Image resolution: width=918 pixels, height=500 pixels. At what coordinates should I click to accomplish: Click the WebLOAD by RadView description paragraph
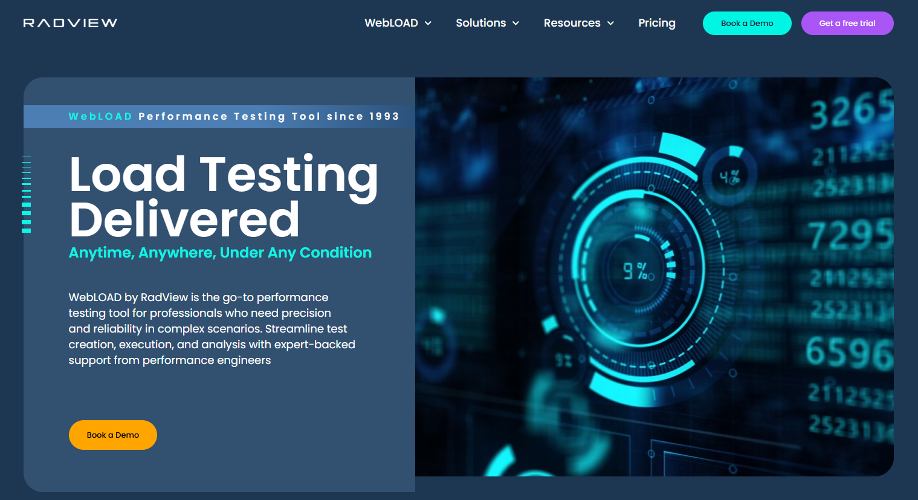tap(212, 329)
